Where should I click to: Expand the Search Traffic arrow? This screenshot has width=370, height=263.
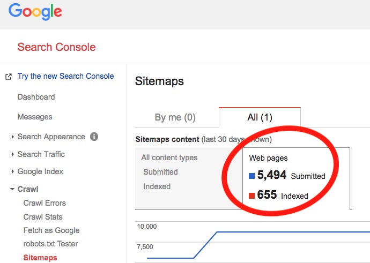tap(12, 154)
